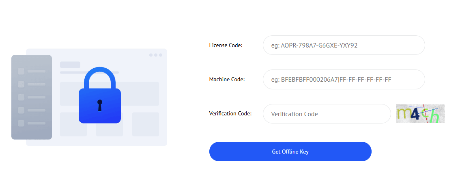473x195 pixels.
Task: Click the License Code input field
Action: pyautogui.click(x=344, y=45)
